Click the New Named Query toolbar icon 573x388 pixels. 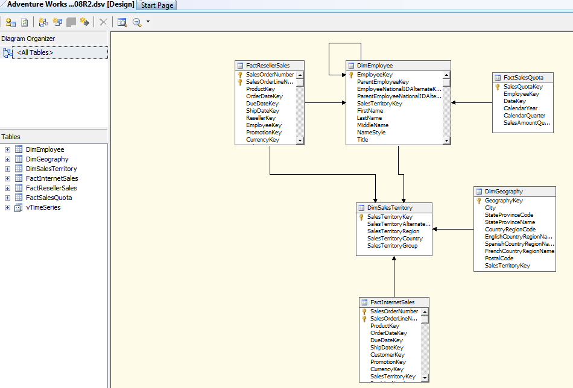(x=57, y=22)
